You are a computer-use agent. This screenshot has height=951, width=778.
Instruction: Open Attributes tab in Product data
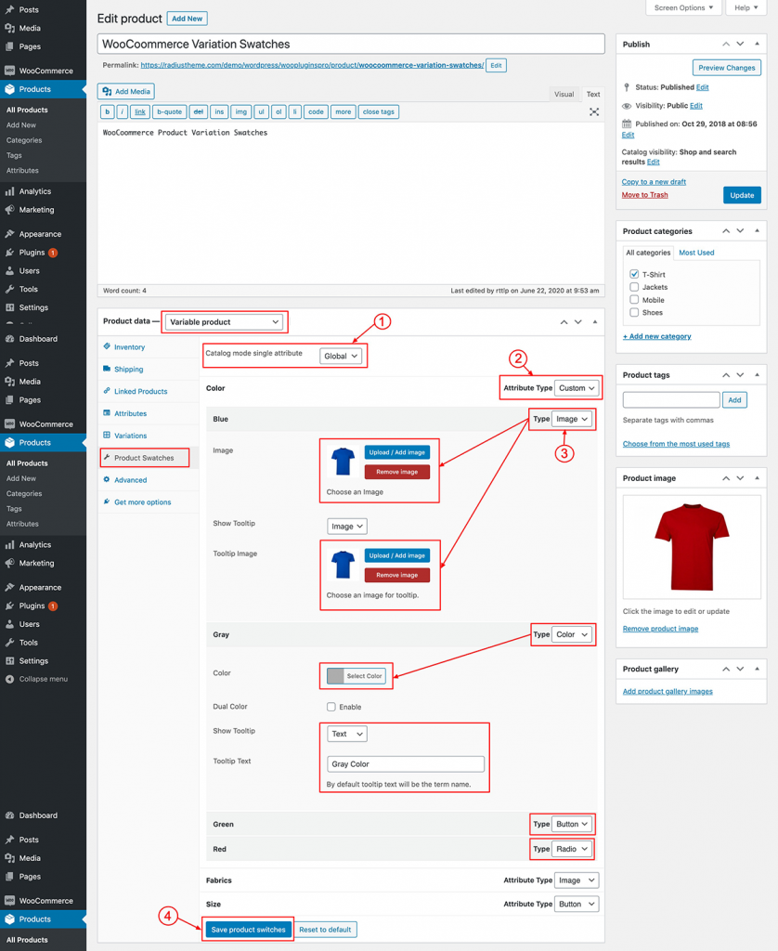pyautogui.click(x=130, y=413)
